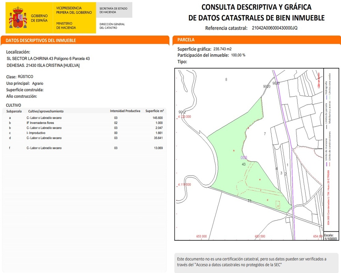
Task: Click the 'IF Invernaderos flores' crop cell
Action: pos(40,123)
